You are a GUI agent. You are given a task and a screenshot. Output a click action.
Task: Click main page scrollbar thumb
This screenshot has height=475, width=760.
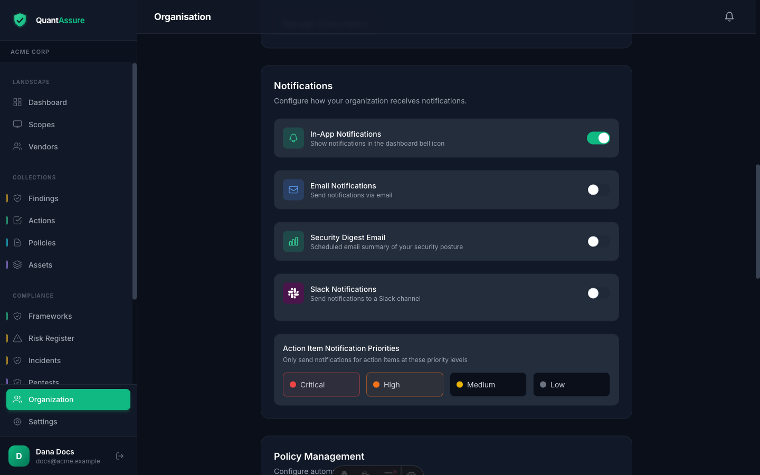pyautogui.click(x=758, y=221)
